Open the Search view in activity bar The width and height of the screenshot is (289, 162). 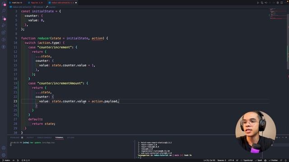[4, 10]
